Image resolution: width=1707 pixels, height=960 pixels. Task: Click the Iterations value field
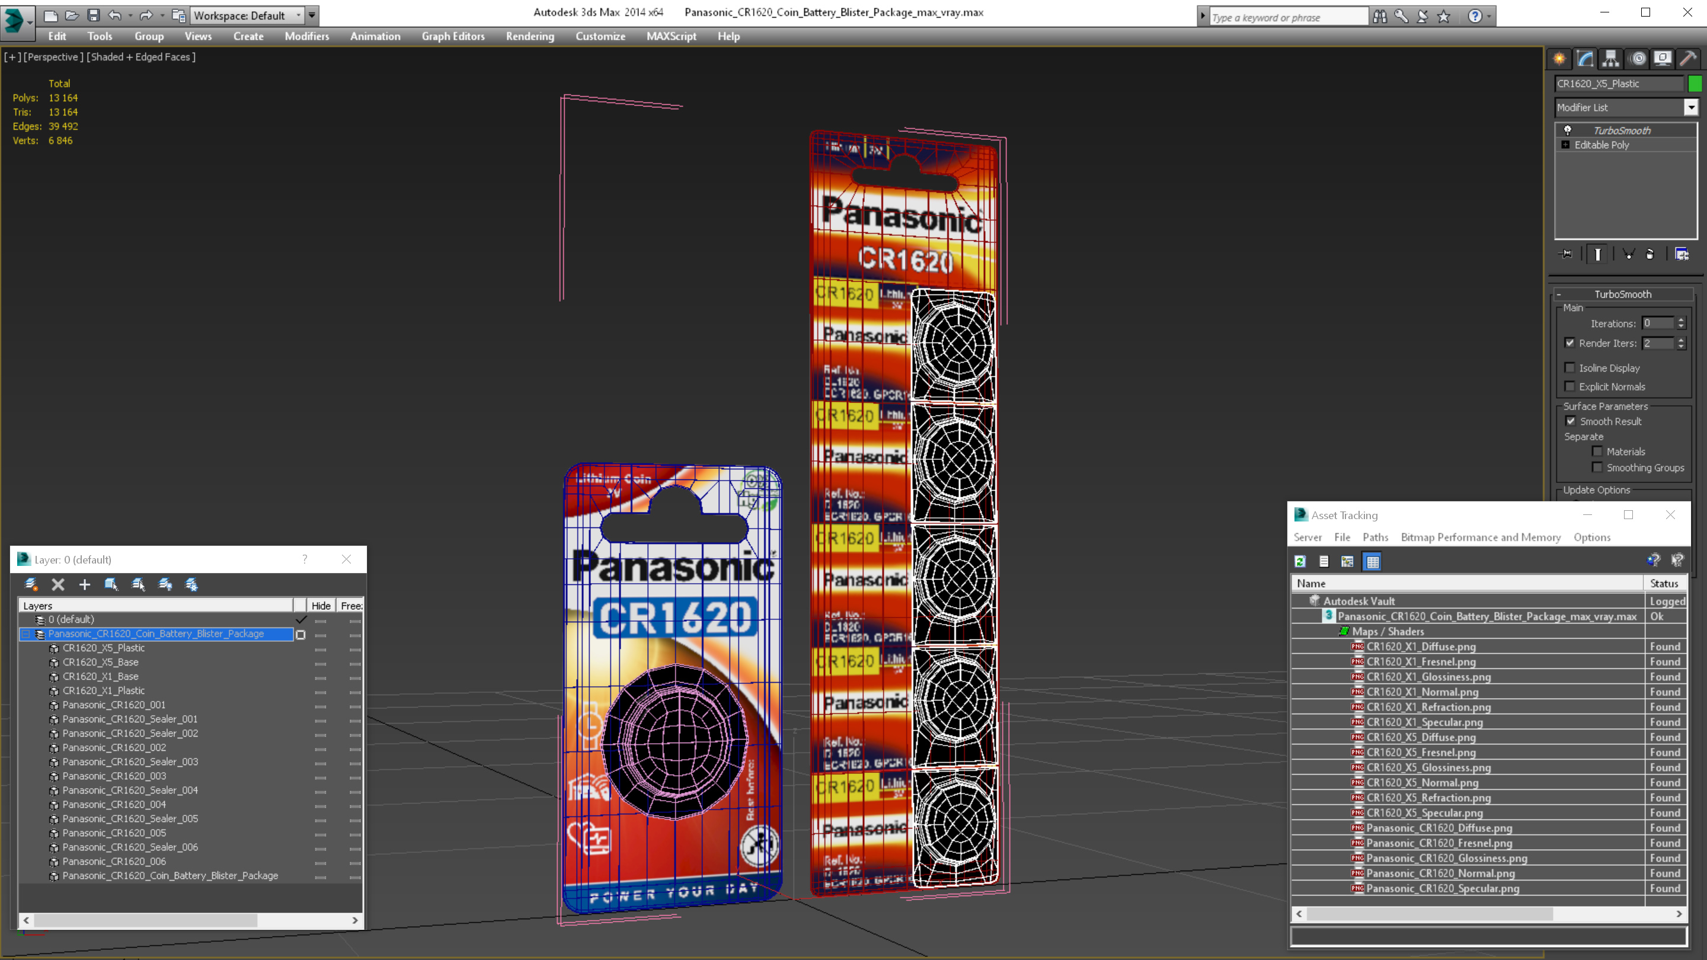(x=1658, y=324)
